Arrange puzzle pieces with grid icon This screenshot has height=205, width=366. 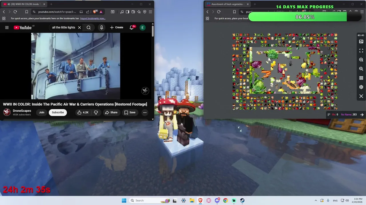click(x=361, y=78)
